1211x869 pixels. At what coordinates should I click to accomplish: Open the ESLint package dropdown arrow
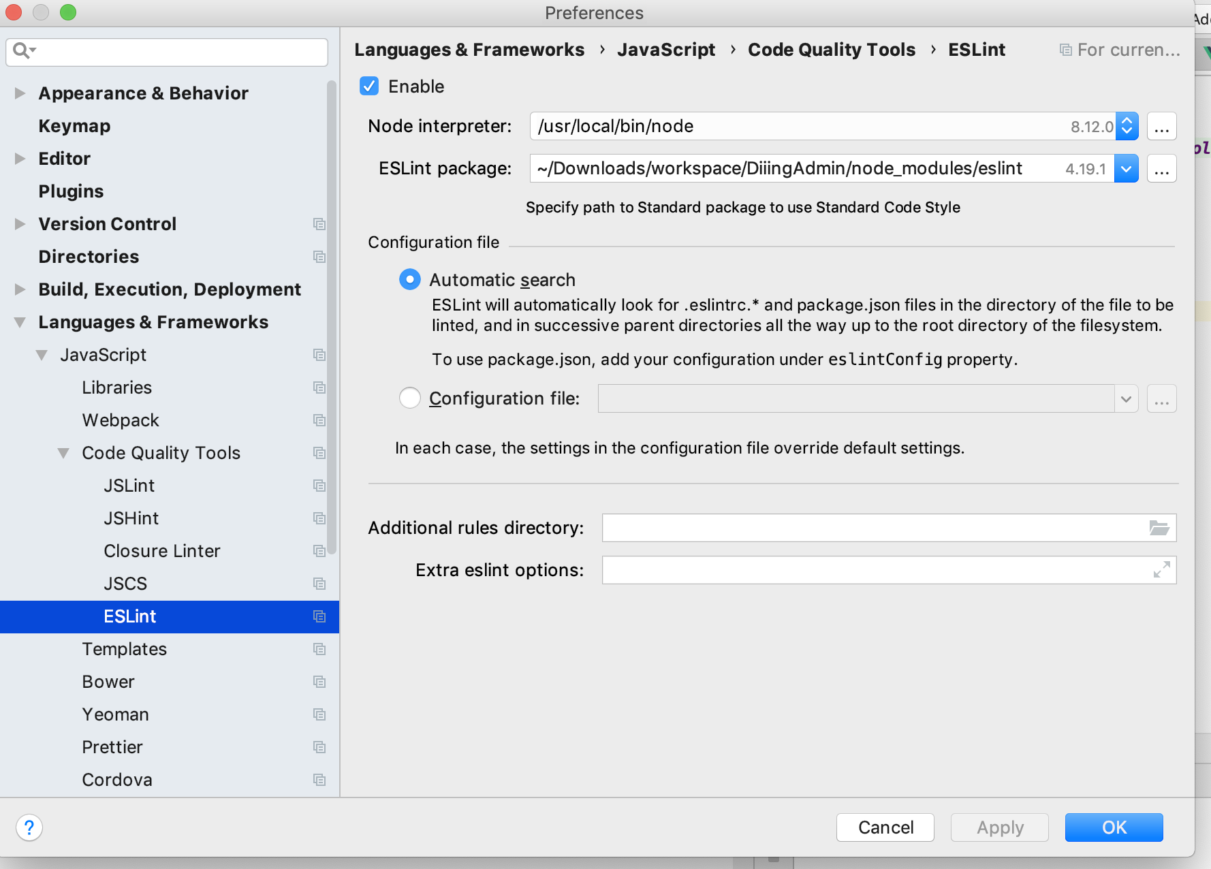tap(1127, 168)
